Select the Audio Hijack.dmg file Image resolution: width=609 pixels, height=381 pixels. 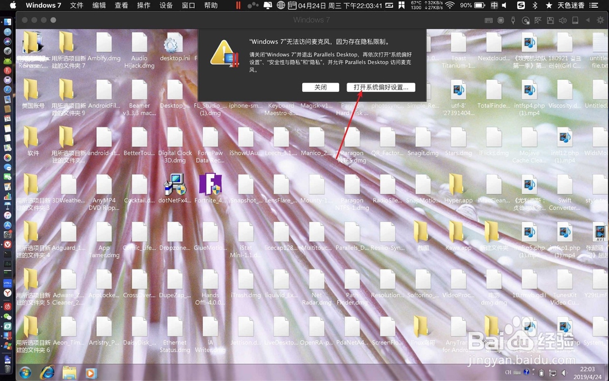coord(139,50)
